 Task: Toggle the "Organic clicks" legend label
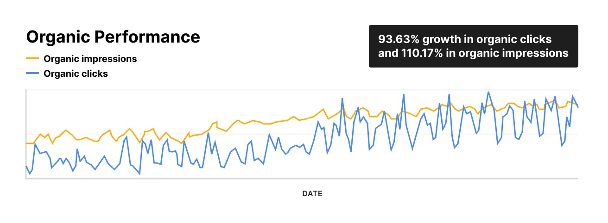pyautogui.click(x=76, y=74)
